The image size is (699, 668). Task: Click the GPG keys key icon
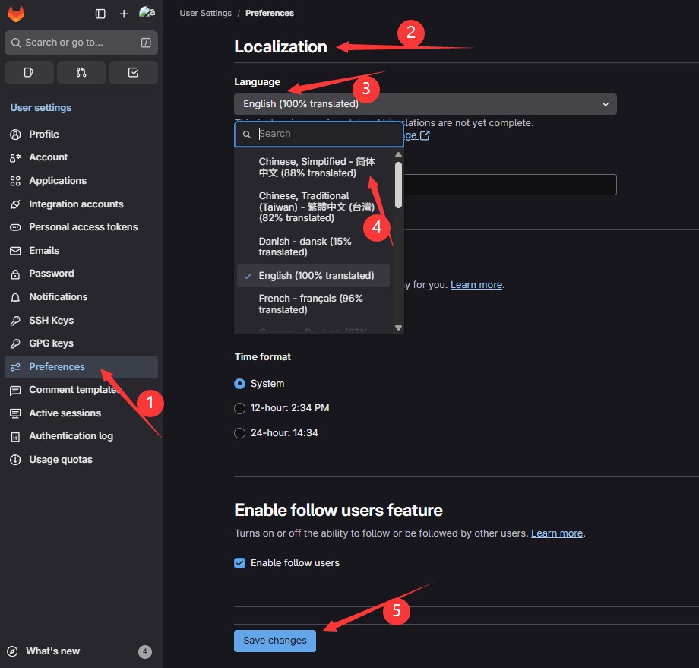point(15,343)
